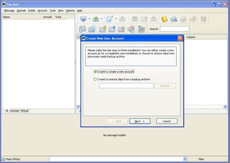Click the Next button in the dialog

point(140,121)
